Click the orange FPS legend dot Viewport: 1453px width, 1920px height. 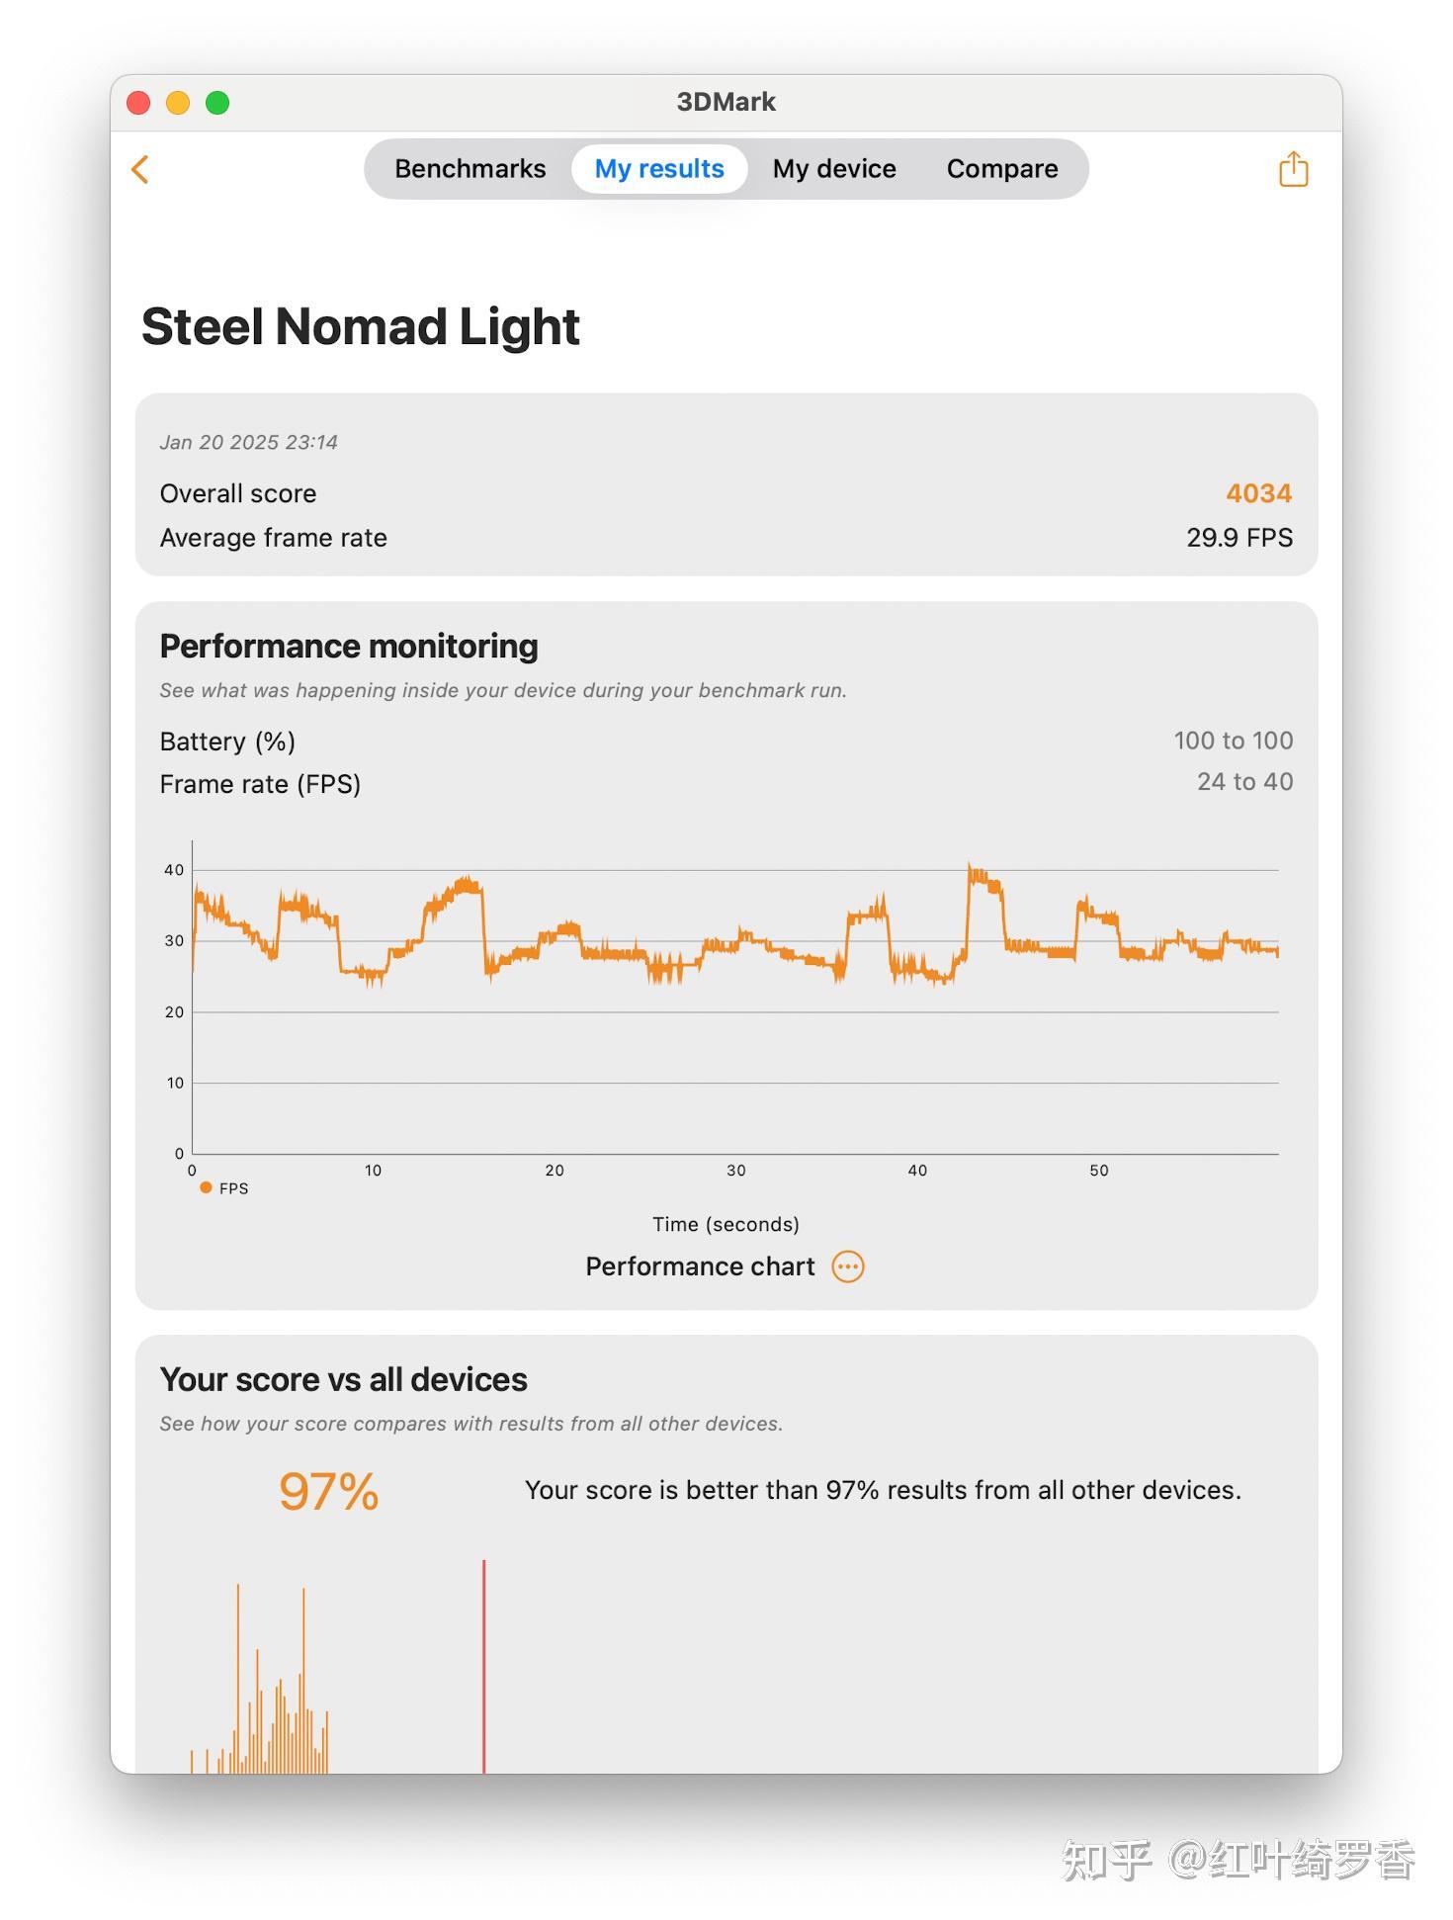[206, 1187]
